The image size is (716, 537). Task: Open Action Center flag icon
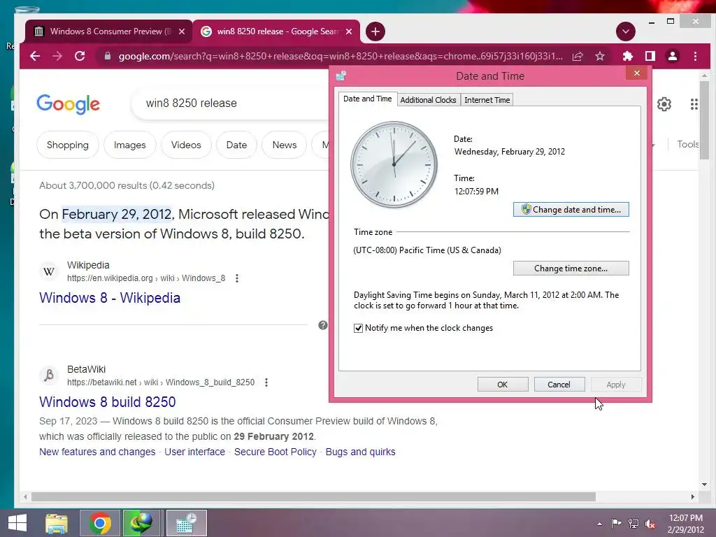(616, 524)
